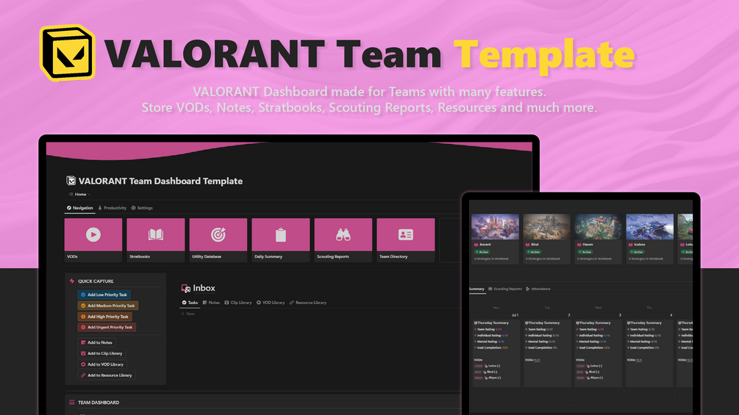Switch to the Attendance tab
The height and width of the screenshot is (415, 739).
[x=538, y=289]
